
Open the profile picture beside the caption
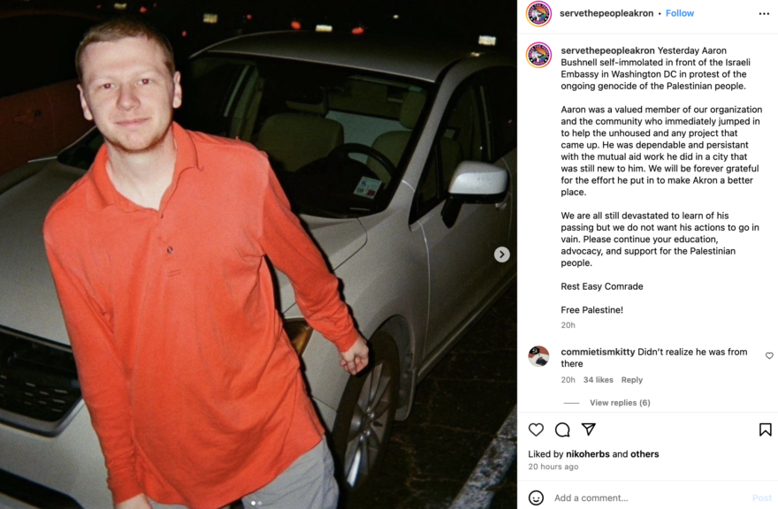click(538, 55)
